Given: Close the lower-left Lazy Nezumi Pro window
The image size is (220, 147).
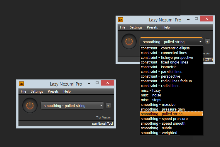Looking at the screenshot, I should (x=107, y=83).
